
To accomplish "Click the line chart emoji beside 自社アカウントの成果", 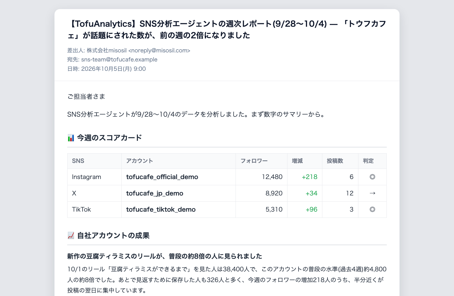I will click(71, 235).
